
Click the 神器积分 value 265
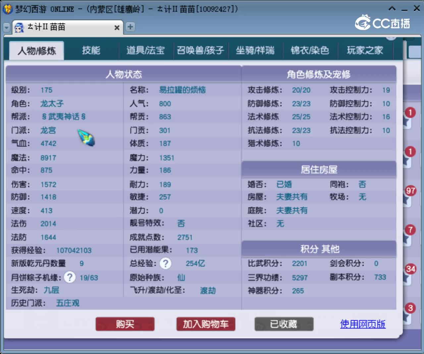tap(298, 291)
